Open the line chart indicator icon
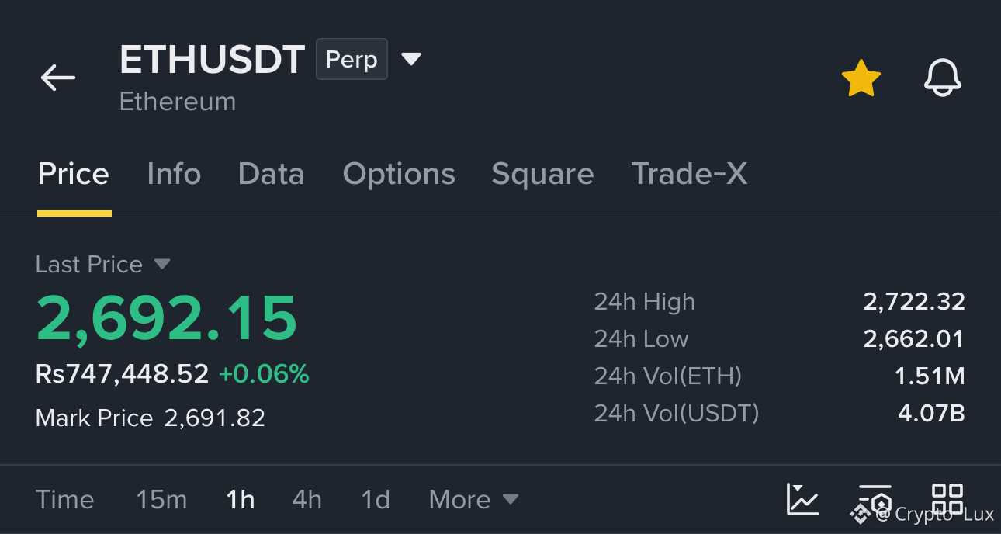The width and height of the screenshot is (1001, 534). (802, 499)
